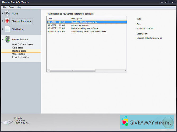Screen dimensions: 177x132
Task: Click the hard drive icon near Estimate
Action: (7, 122)
